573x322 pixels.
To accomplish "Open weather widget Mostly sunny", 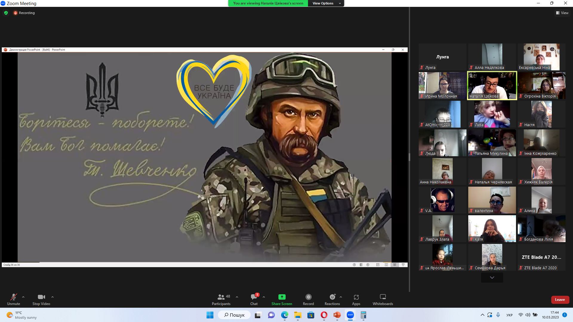I will 21,315.
